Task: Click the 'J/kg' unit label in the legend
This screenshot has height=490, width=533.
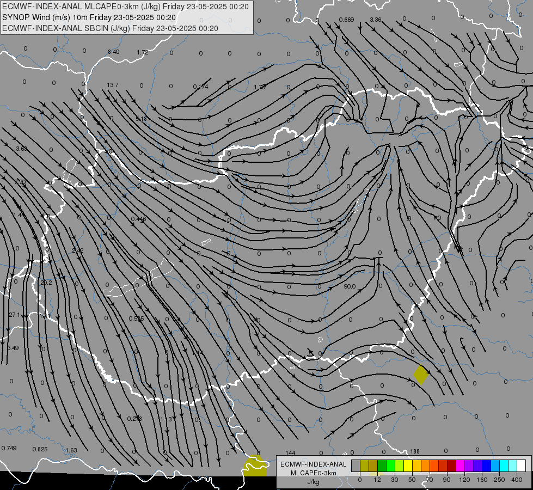Action: click(x=314, y=482)
